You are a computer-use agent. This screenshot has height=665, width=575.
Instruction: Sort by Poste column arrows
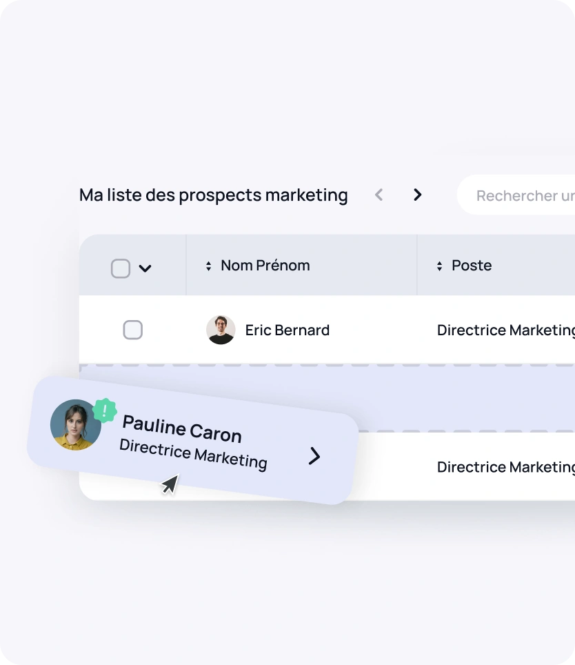click(x=439, y=266)
